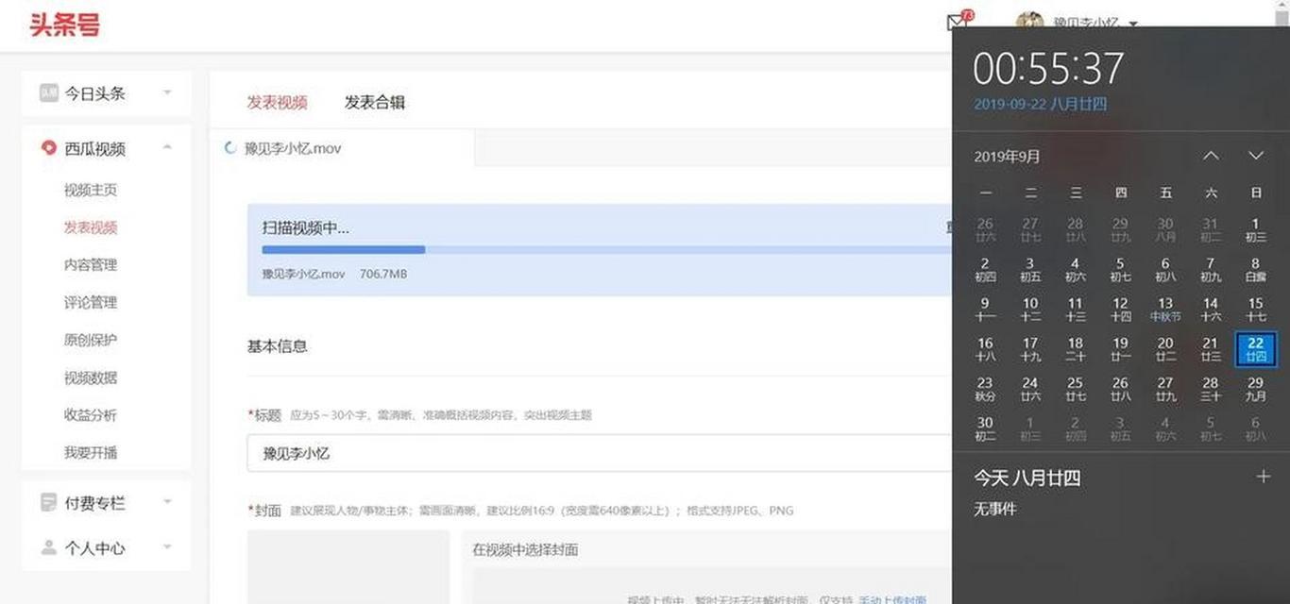
Task: Click the 手动上传封面 link
Action: click(892, 599)
